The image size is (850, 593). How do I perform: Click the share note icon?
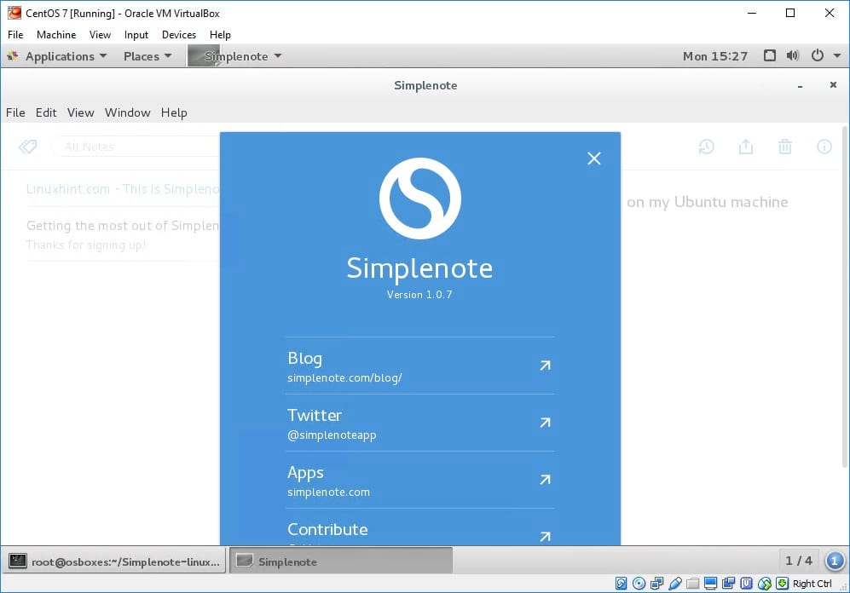(x=746, y=147)
